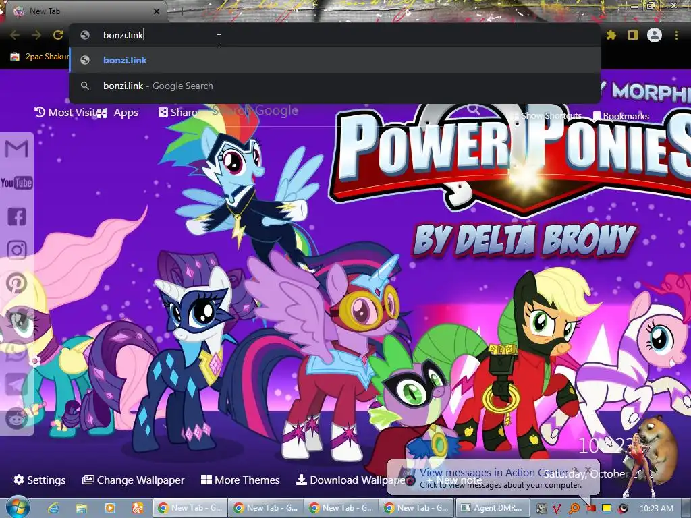
Task: Click inside the address bar text
Action: 123,35
